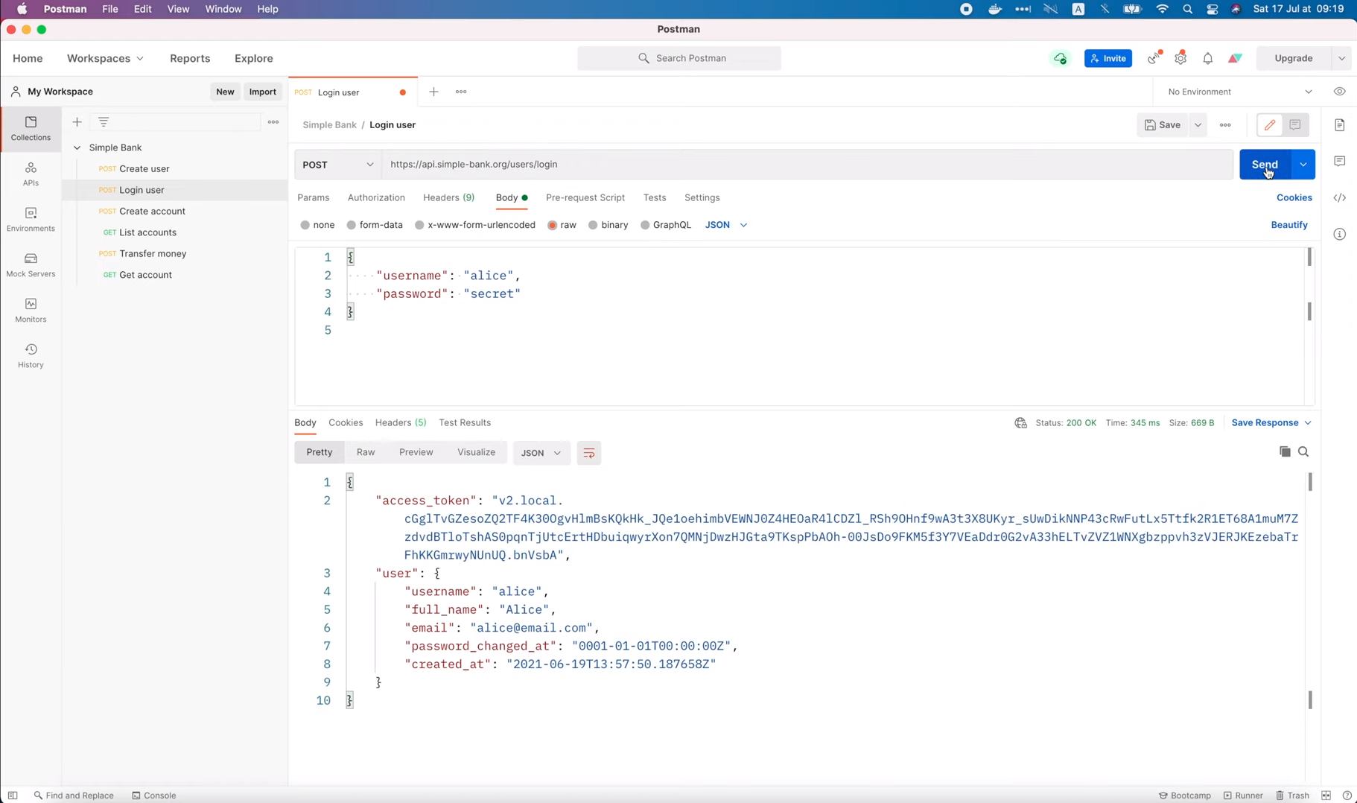Open the Save dropdown arrow
1357x803 pixels.
click(1198, 125)
